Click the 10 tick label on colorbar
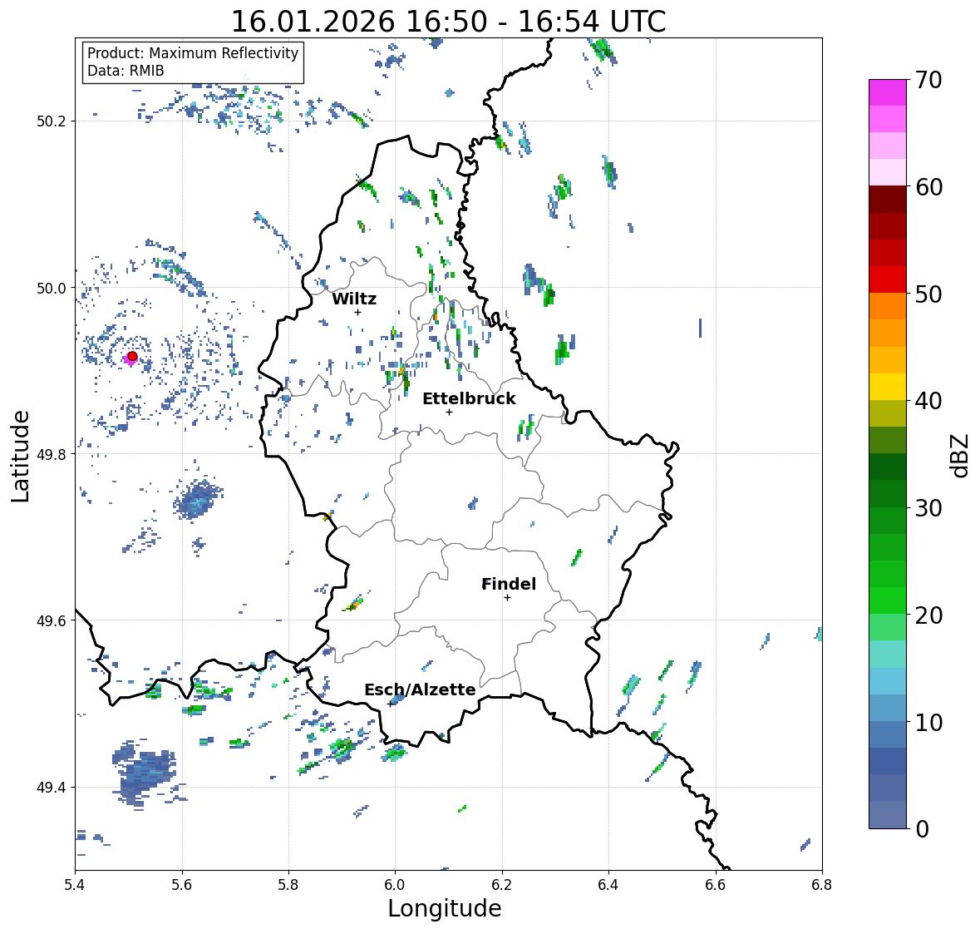Image resolution: width=980 pixels, height=929 pixels. click(x=928, y=722)
